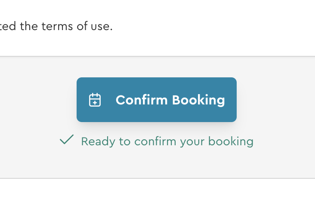
Task: Click the booking calendar icon on the button
Action: [95, 100]
